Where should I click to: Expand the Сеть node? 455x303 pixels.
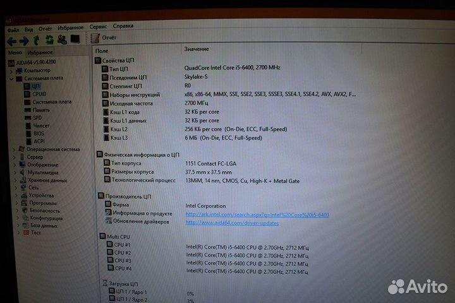16,188
